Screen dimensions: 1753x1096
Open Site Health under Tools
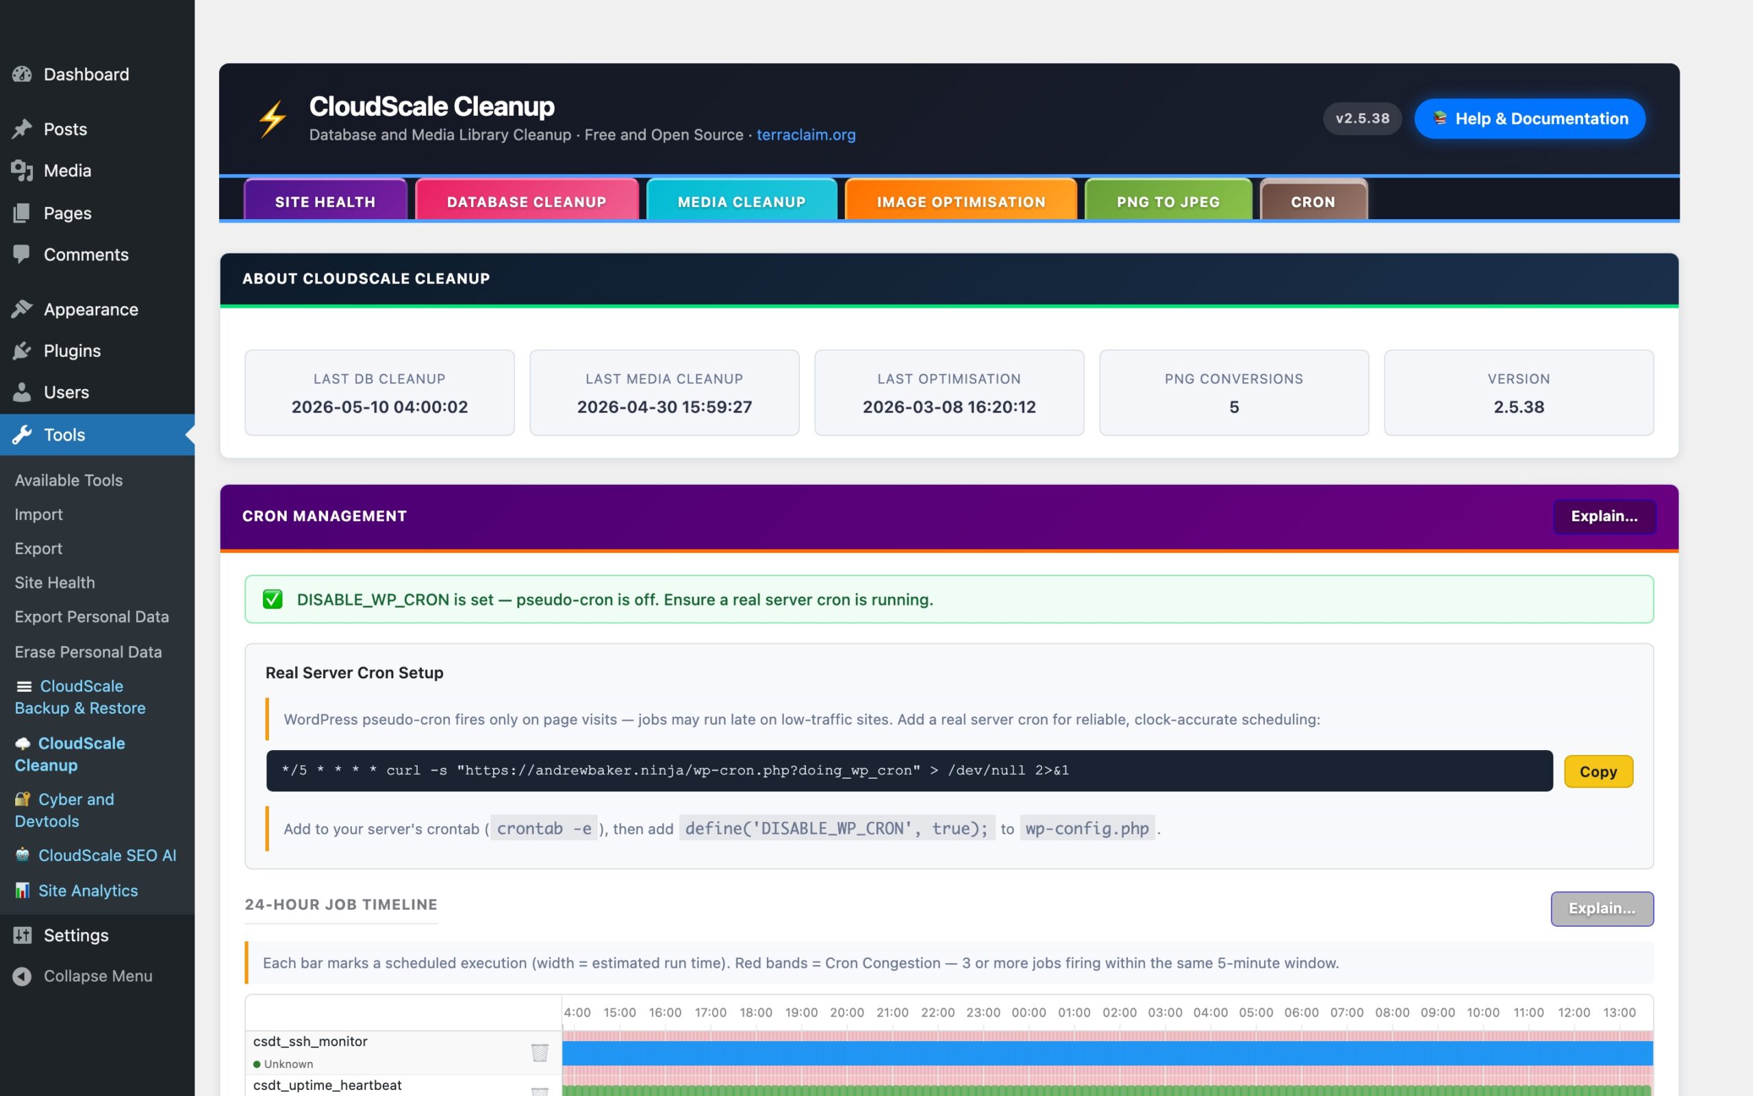pyautogui.click(x=55, y=582)
